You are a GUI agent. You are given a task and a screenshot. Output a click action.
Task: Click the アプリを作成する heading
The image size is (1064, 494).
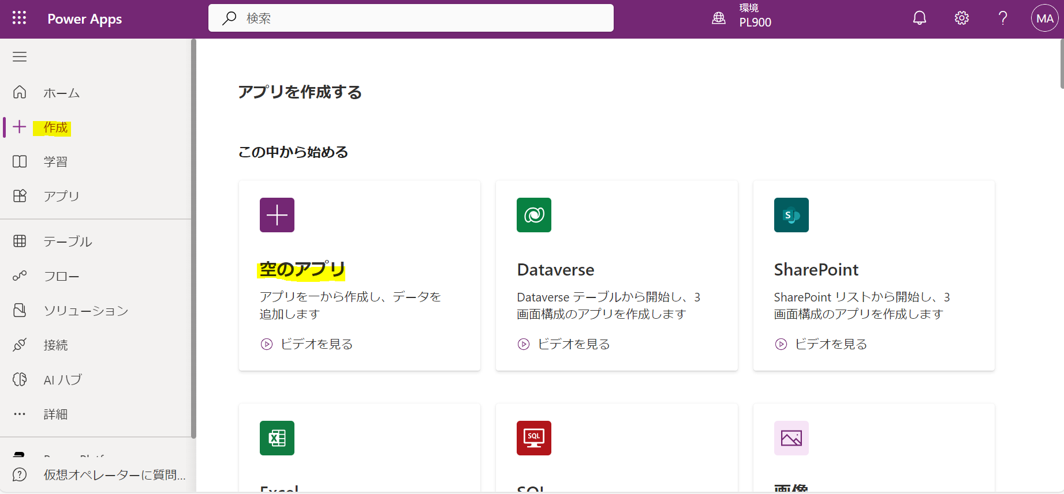tap(300, 92)
